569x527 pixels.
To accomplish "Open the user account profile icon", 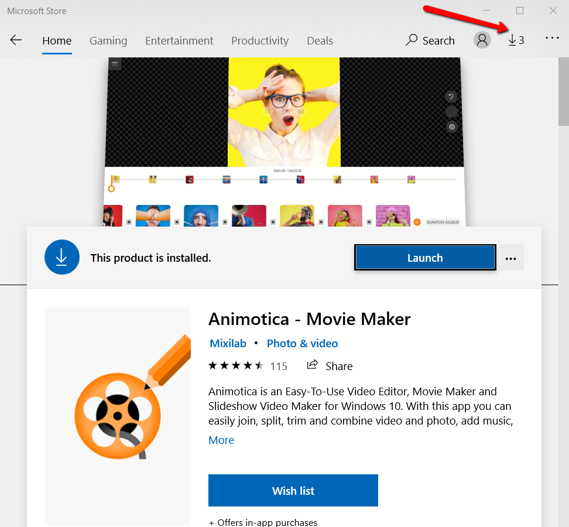I will (482, 40).
